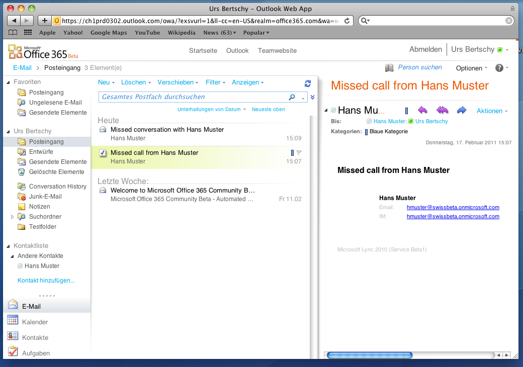The image size is (523, 367).
Task: Click the reading pane horizontal scrollbar thumb
Action: tap(370, 355)
